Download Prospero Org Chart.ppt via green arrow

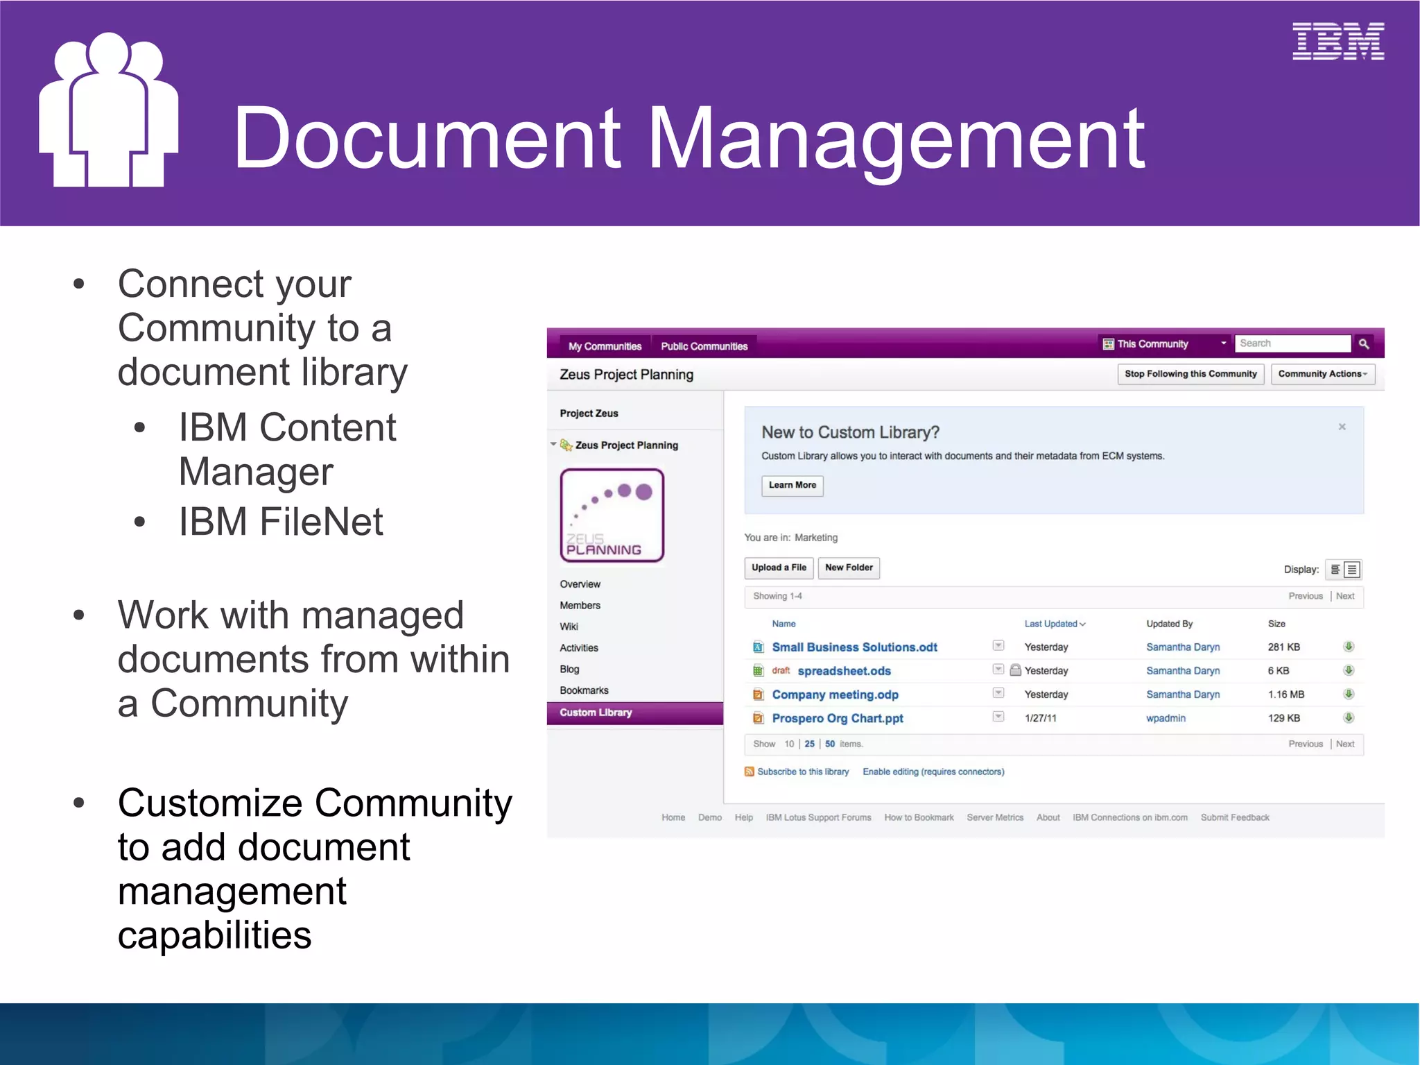(1349, 717)
